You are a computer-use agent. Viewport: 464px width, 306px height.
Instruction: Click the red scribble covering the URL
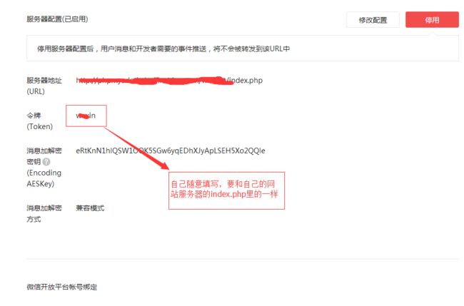tap(156, 81)
